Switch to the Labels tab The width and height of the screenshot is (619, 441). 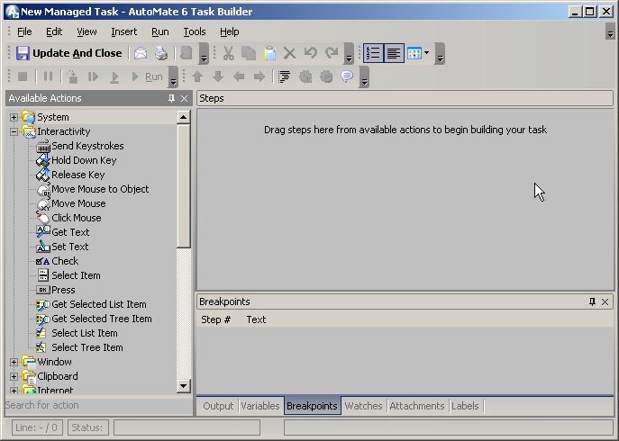click(x=466, y=406)
